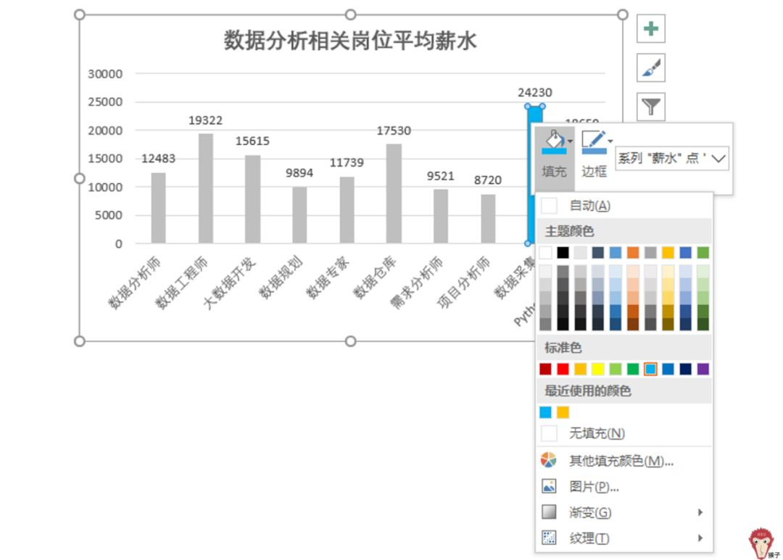Pick the highlighted light blue standard color

[x=650, y=369]
